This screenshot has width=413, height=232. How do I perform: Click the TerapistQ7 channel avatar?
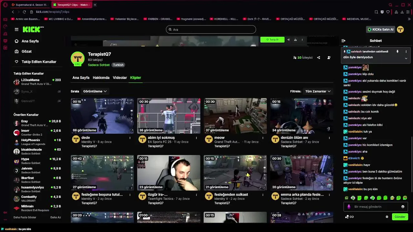pos(77,58)
